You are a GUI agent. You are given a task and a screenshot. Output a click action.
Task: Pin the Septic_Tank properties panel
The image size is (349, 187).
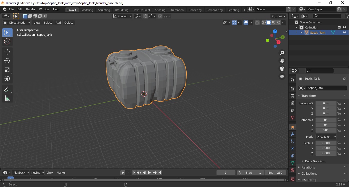pyautogui.click(x=344, y=79)
